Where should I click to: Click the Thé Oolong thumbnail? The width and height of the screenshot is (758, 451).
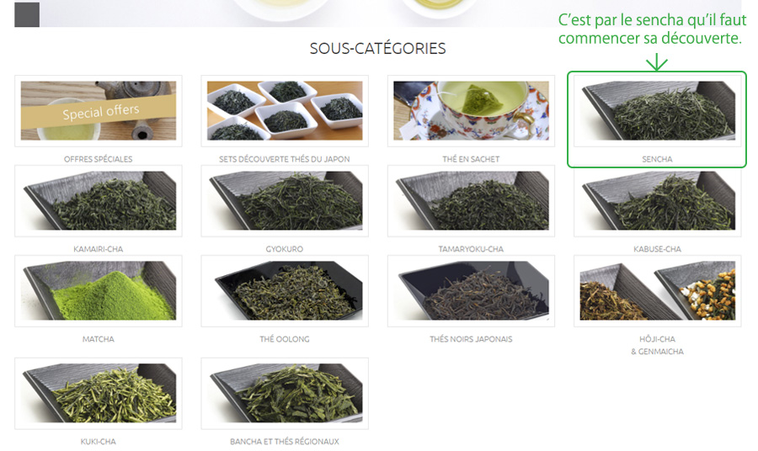[x=285, y=291]
